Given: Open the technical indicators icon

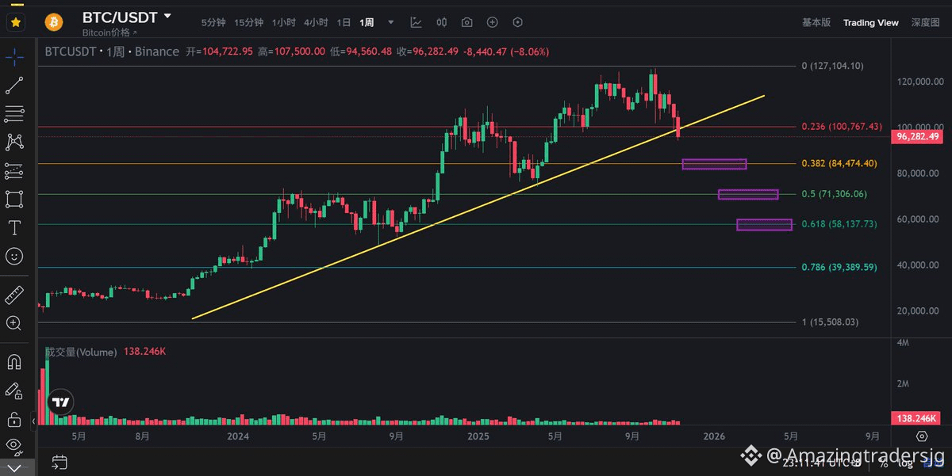Looking at the screenshot, I should pyautogui.click(x=417, y=22).
